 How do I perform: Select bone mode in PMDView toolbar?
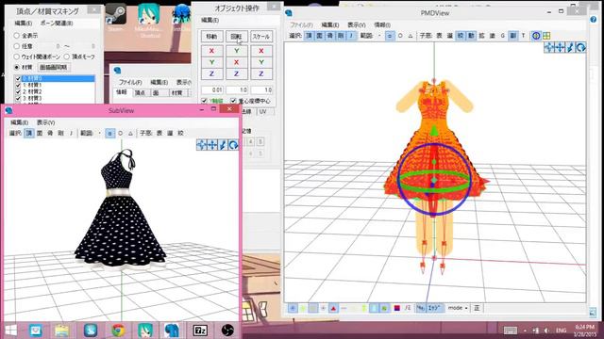tap(330, 36)
